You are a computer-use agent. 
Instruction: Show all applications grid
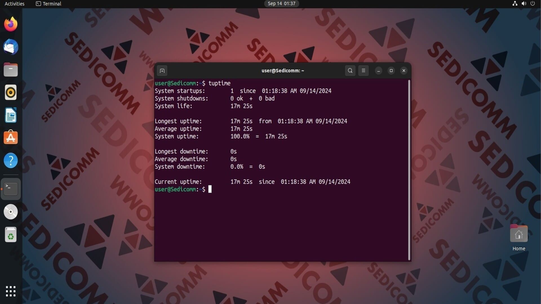[x=11, y=291]
